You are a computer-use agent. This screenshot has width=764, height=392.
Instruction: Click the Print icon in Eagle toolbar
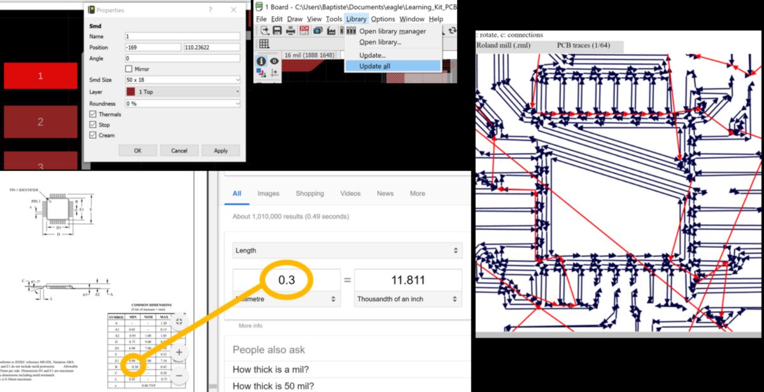[290, 30]
